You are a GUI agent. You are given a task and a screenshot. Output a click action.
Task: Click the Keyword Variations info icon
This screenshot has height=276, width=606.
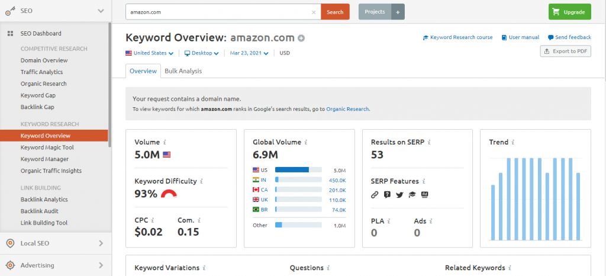click(204, 268)
